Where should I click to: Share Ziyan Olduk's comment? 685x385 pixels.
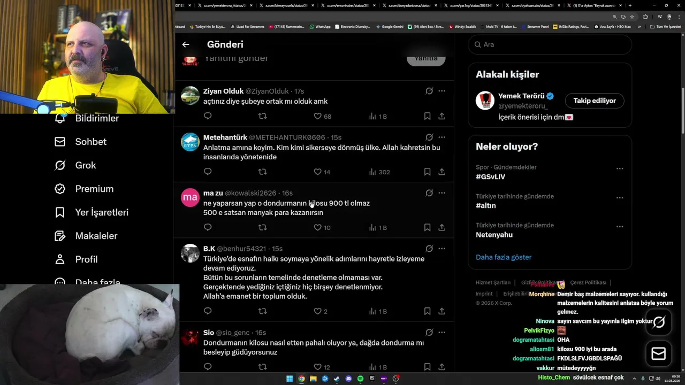[x=442, y=116]
